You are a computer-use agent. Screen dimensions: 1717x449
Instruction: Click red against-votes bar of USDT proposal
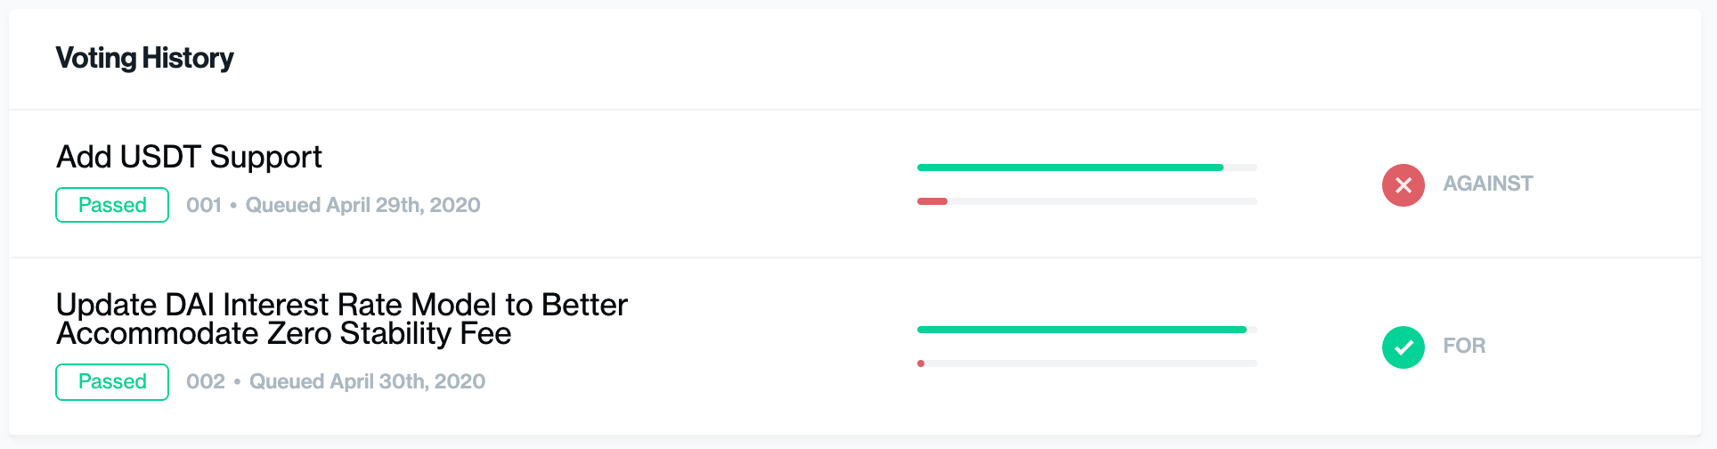click(x=932, y=201)
